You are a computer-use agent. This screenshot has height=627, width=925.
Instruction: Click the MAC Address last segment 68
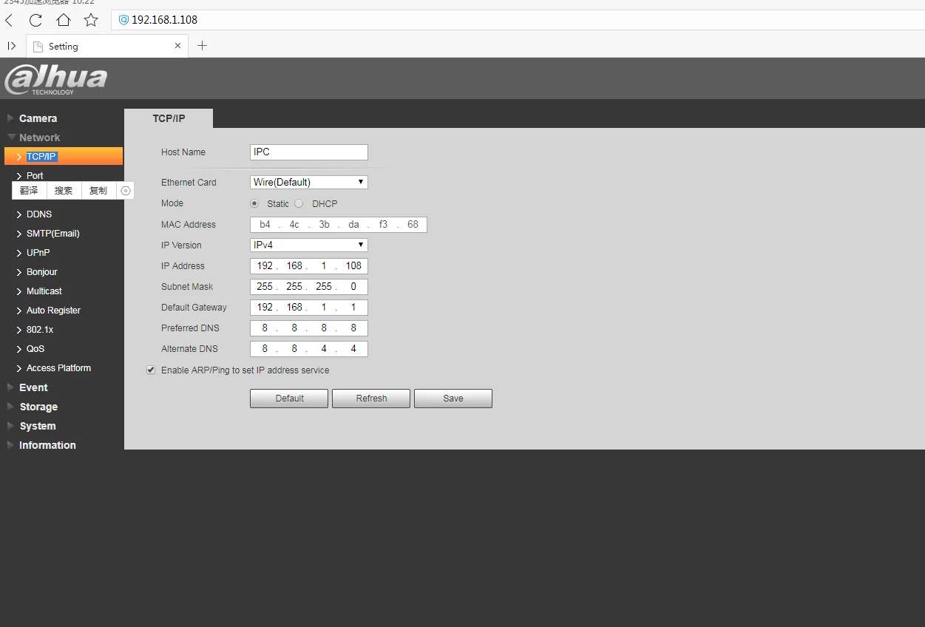tap(413, 225)
